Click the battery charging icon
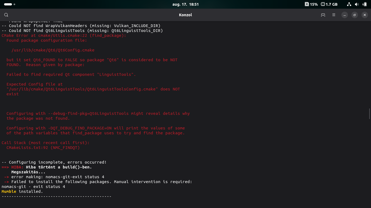Image resolution: width=371 pixels, height=208 pixels. point(364,4)
